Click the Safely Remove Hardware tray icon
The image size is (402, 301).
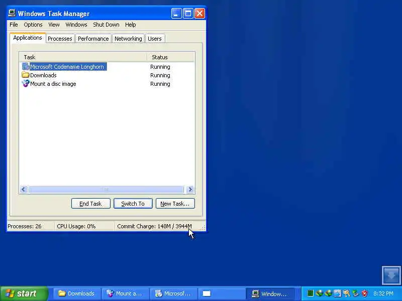click(x=355, y=293)
